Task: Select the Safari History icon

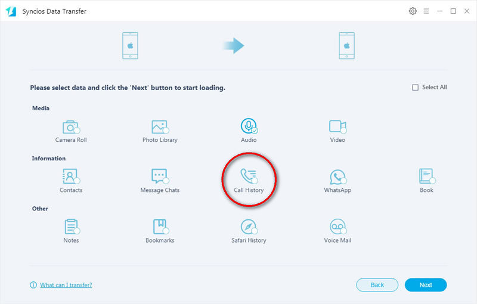Action: pos(249,227)
